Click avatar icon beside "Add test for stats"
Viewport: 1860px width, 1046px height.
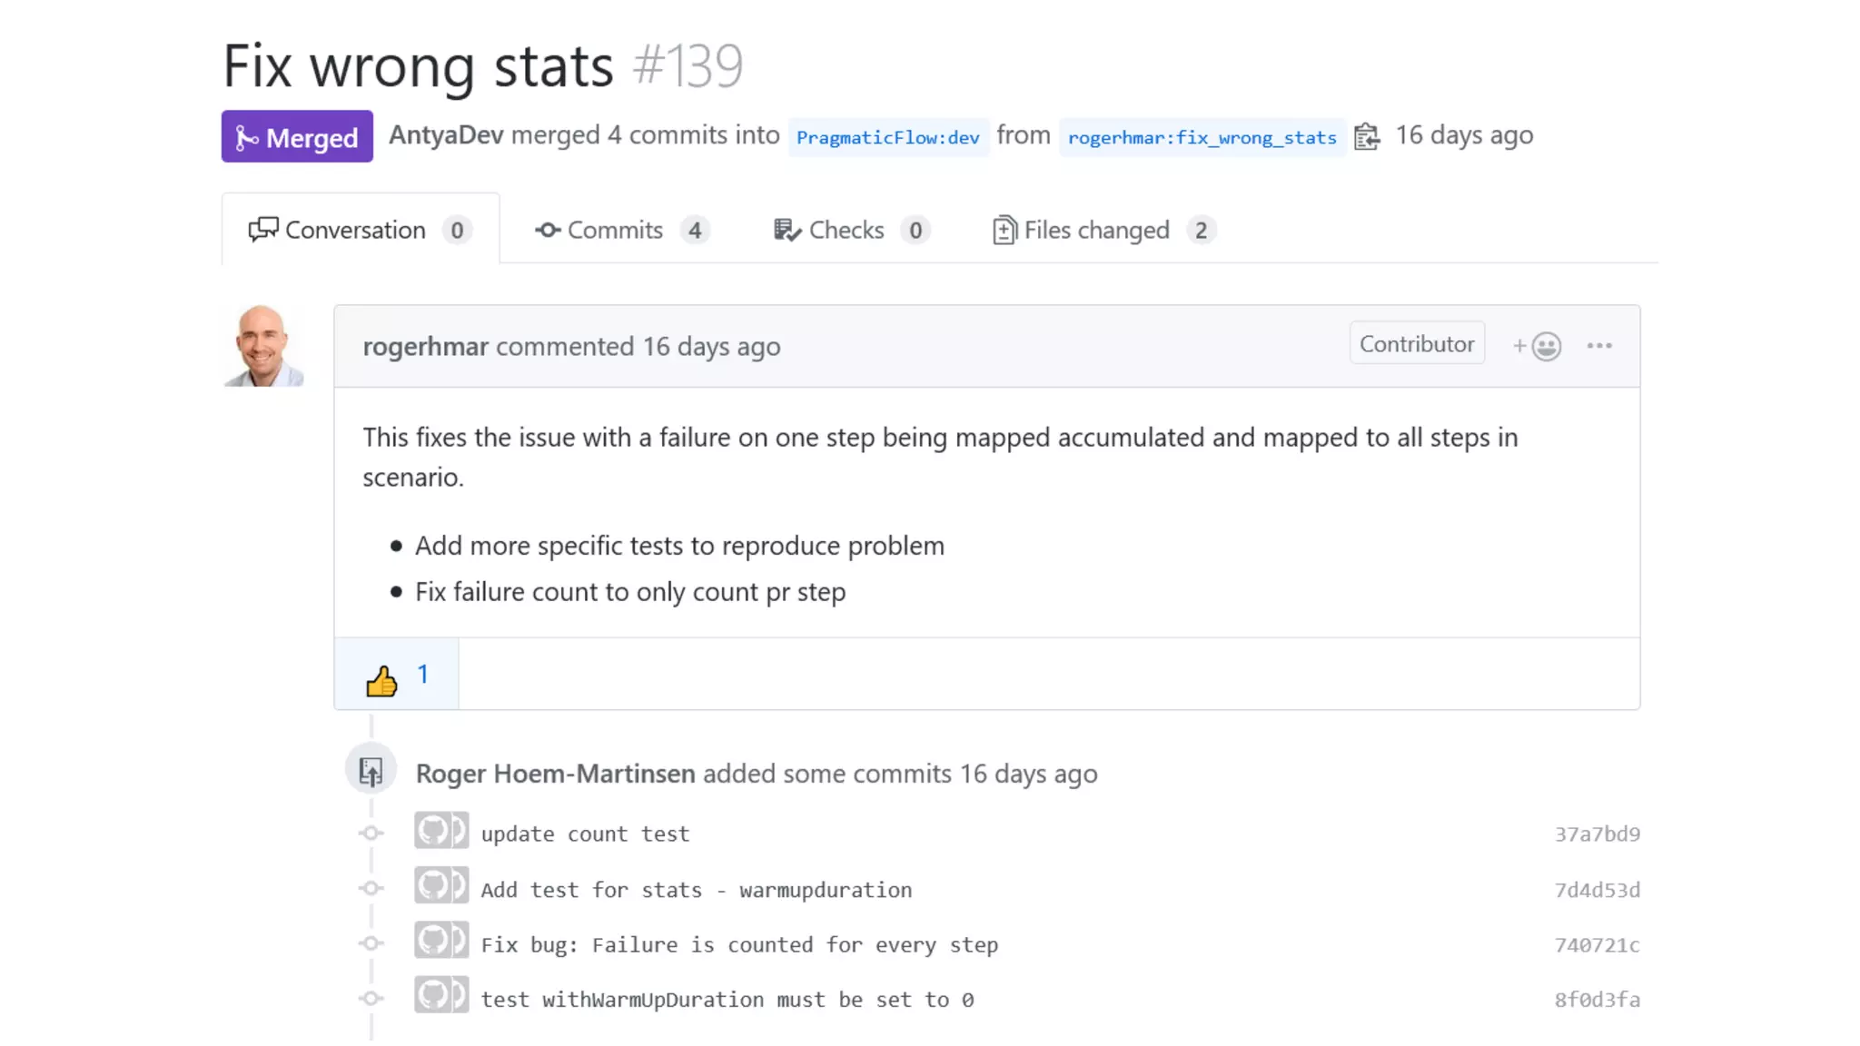point(441,886)
